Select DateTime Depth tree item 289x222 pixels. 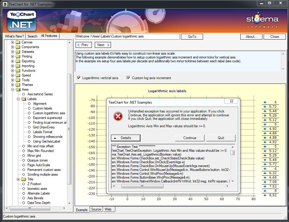(x=39, y=203)
